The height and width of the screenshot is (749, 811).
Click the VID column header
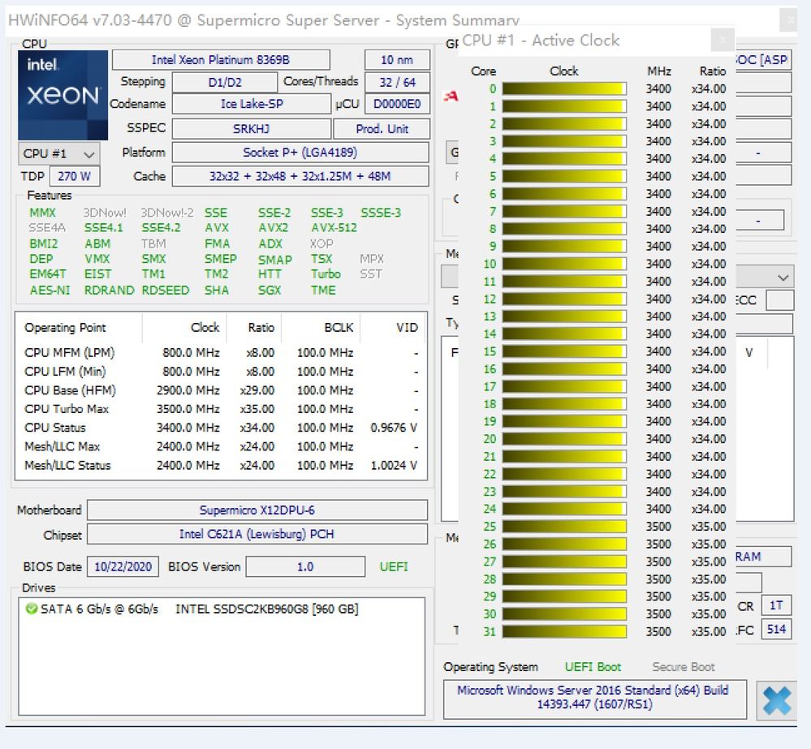[407, 328]
